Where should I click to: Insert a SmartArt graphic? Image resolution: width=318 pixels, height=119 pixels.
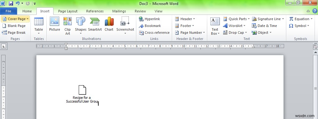(95, 24)
